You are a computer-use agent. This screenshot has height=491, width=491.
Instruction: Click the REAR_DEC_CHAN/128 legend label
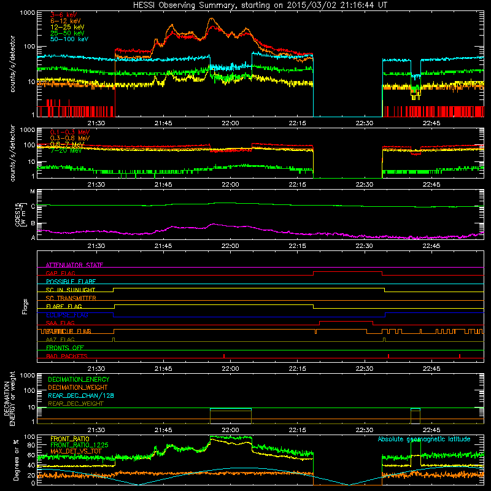[81, 395]
